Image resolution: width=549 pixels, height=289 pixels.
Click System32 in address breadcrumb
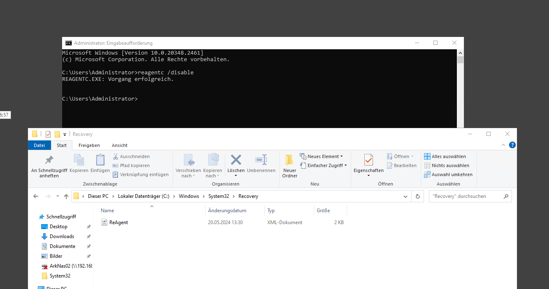[x=218, y=196]
